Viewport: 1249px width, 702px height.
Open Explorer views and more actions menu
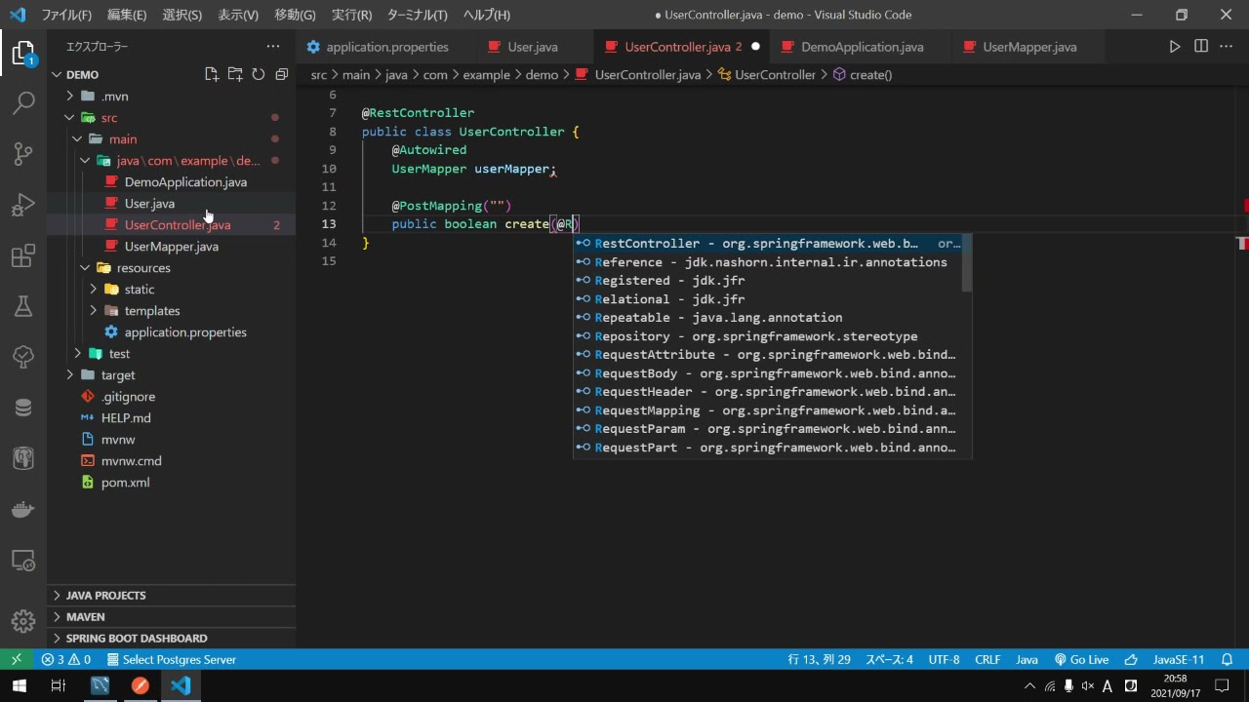(272, 46)
